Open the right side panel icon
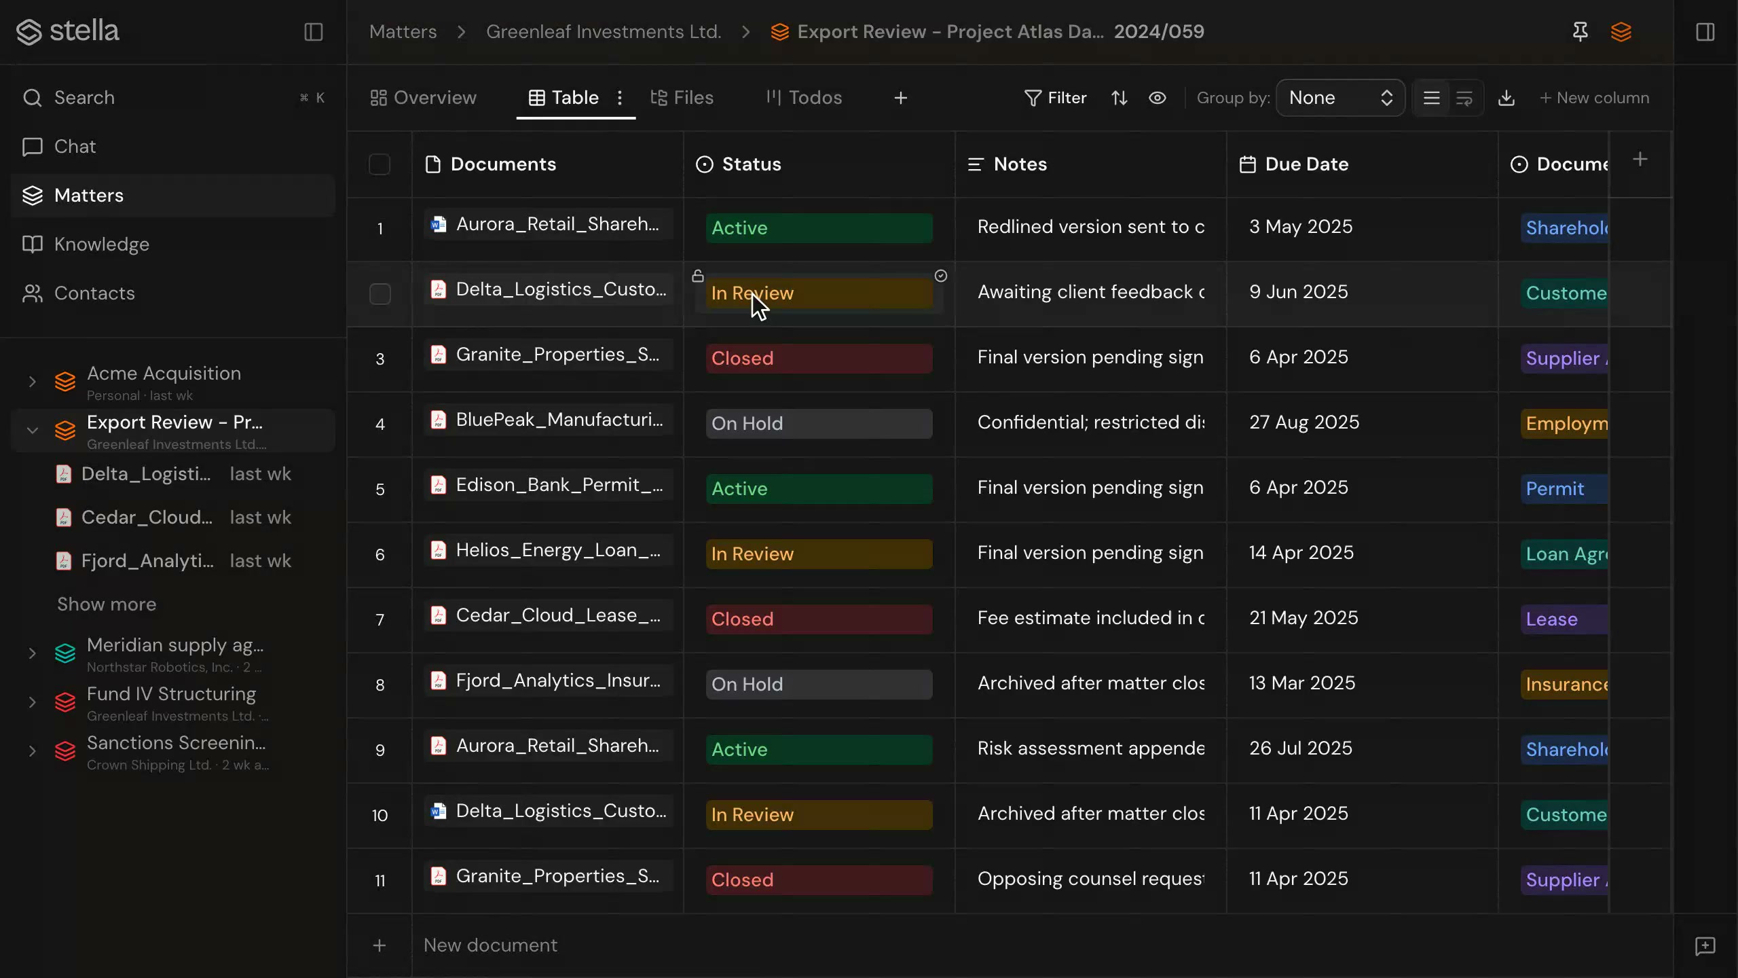1738x978 pixels. pos(1705,32)
